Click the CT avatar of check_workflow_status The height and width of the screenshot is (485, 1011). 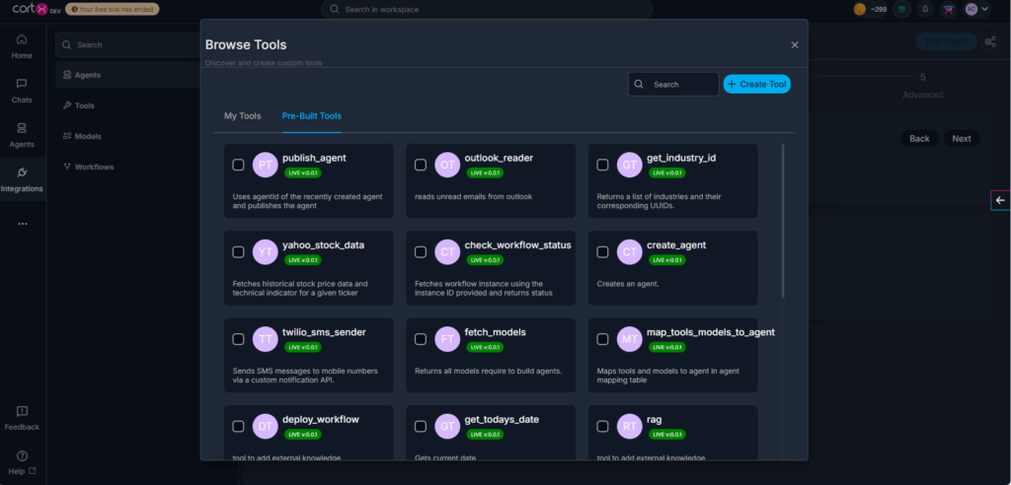pyautogui.click(x=447, y=251)
